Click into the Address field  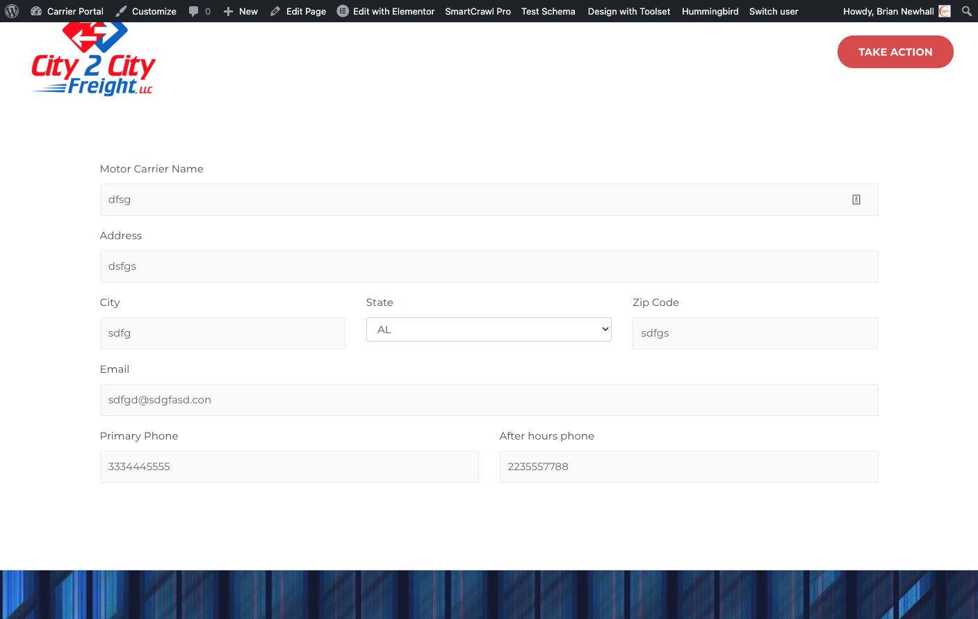coord(489,266)
